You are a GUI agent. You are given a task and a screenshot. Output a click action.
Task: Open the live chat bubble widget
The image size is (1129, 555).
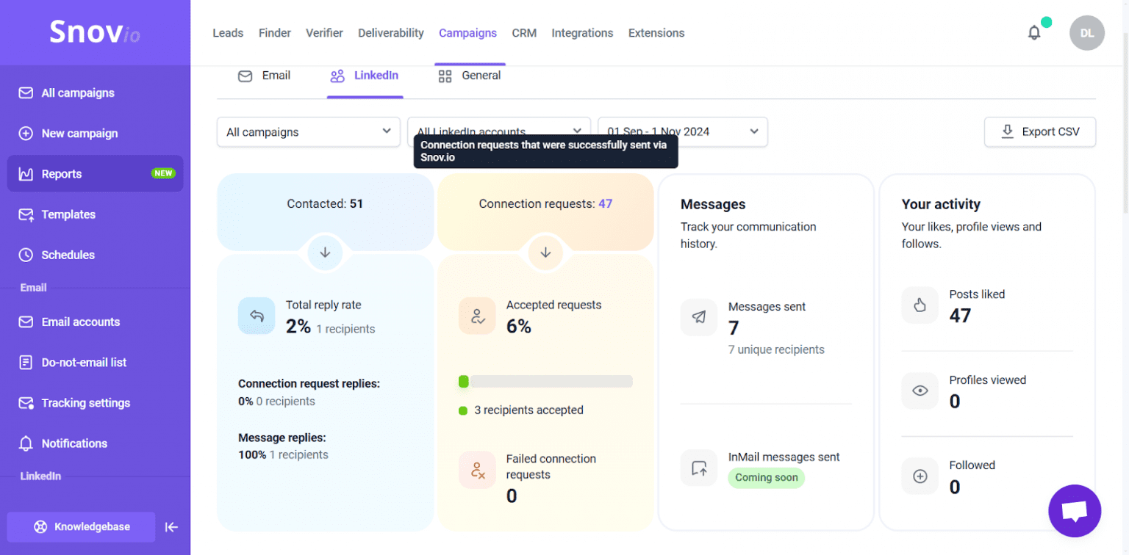tap(1074, 510)
